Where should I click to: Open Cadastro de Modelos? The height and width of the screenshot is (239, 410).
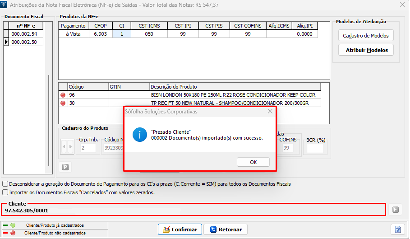point(365,36)
